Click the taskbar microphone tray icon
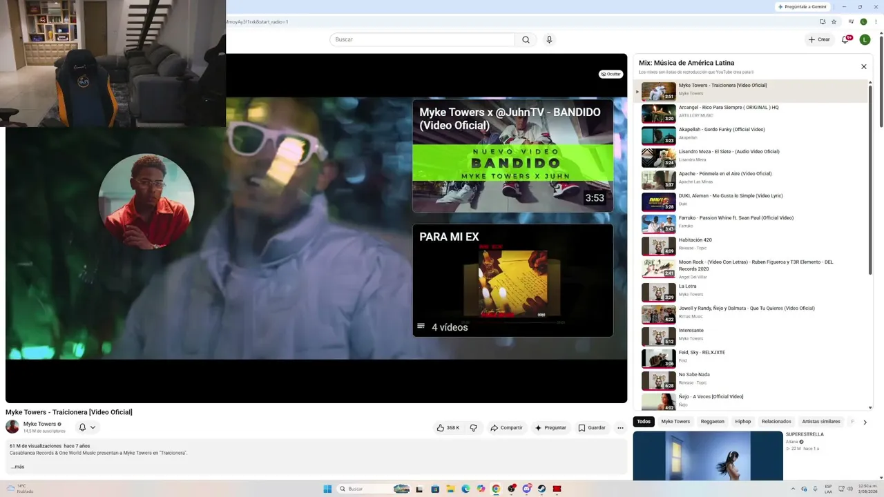Viewport: 884px width, 497px height. pos(815,489)
